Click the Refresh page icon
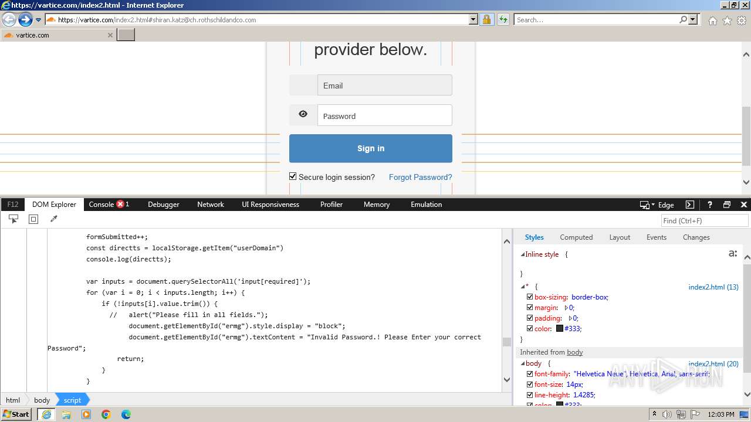This screenshot has width=751, height=422. [503, 20]
